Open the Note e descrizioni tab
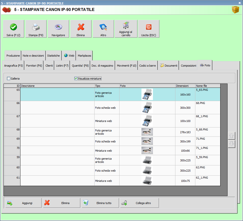This screenshot has width=243, height=221. click(33, 55)
